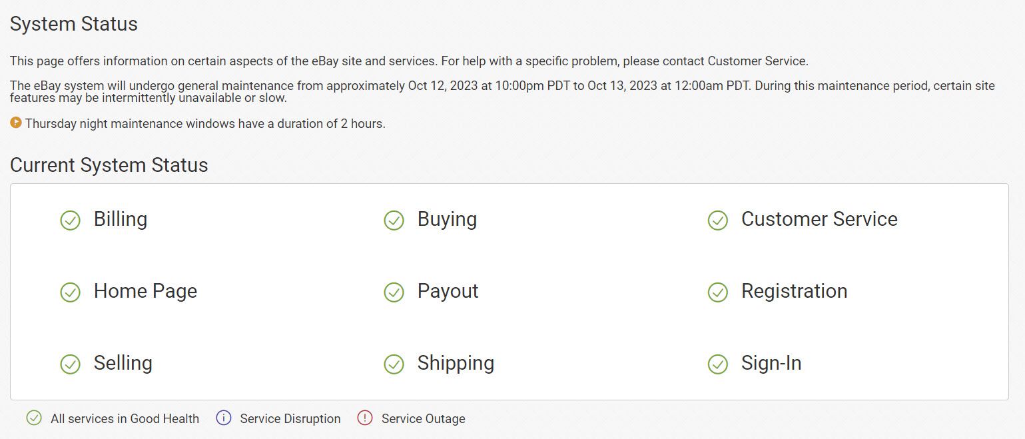Click the status check icon next to Buying
Image resolution: width=1025 pixels, height=439 pixels.
click(x=394, y=220)
